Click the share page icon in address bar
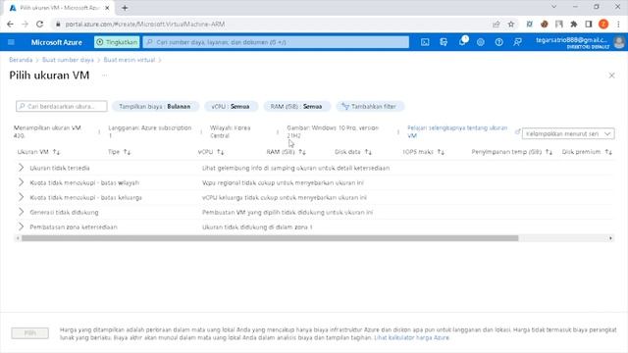The height and width of the screenshot is (353, 628). [497, 24]
